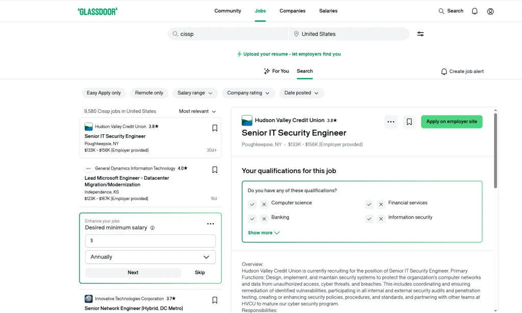Click the info icon beside Desired minimum salary
522x313 pixels.
[x=152, y=228]
